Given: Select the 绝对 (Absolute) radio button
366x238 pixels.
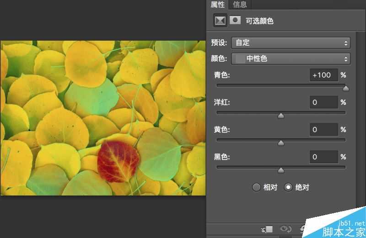Looking at the screenshot, I should click(x=288, y=187).
